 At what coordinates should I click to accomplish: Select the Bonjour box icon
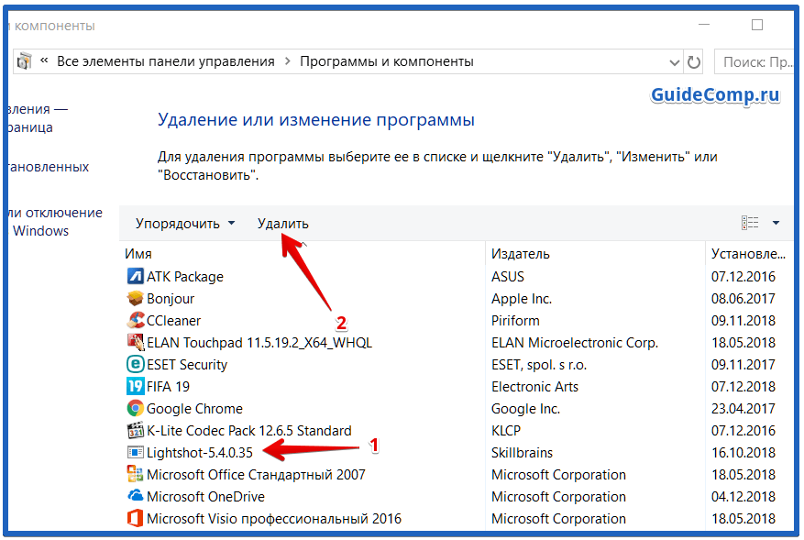135,299
